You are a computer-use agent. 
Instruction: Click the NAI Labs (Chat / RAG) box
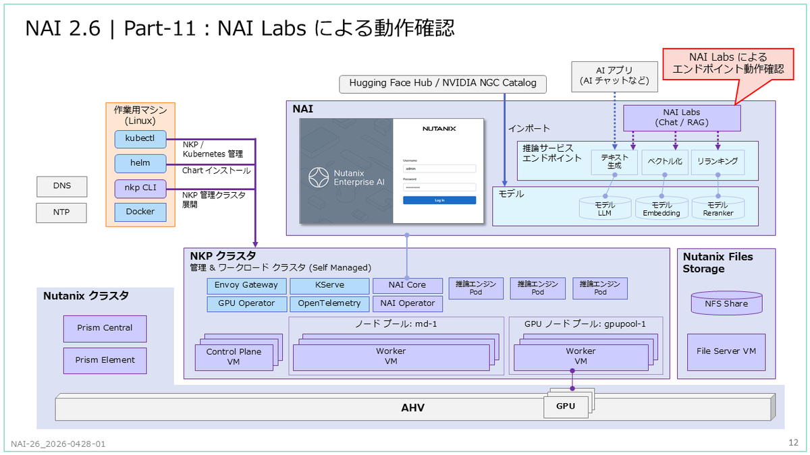pos(681,118)
